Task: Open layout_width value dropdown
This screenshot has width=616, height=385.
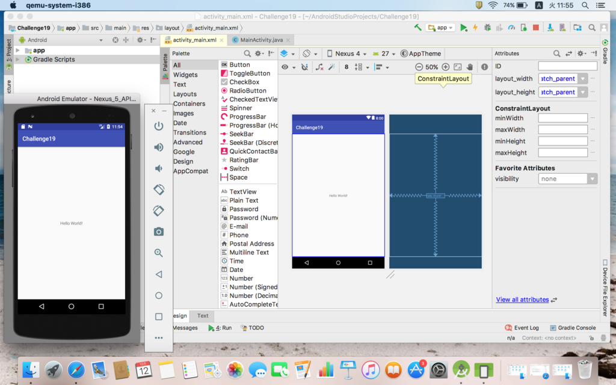Action: 583,79
